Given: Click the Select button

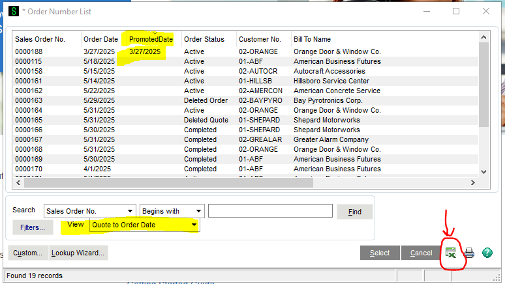Looking at the screenshot, I should [x=379, y=253].
